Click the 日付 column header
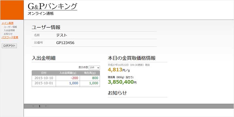The height and width of the screenshot is (117, 234). [44, 73]
